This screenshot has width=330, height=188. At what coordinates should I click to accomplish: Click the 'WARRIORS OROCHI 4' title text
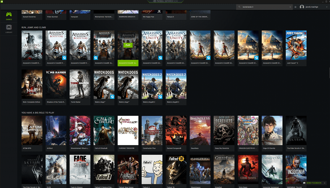click(127, 17)
